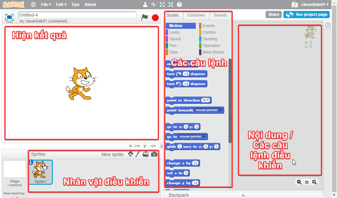Collapse the stage with the small arrow
Screen dimensions: 337x198
coord(161,146)
